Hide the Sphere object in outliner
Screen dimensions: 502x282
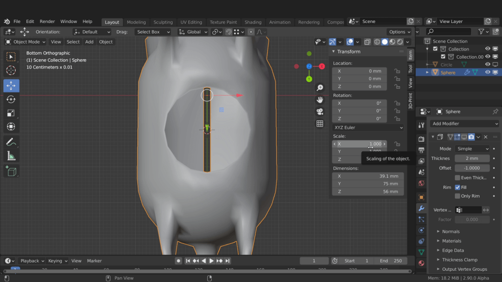click(x=488, y=72)
